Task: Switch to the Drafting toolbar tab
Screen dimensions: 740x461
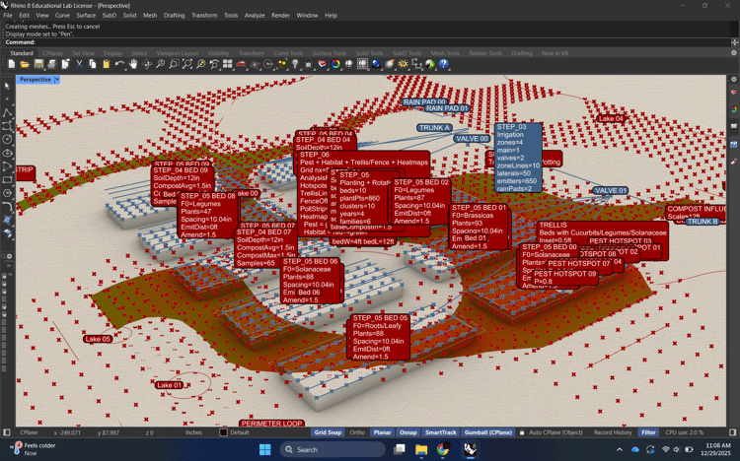Action: (522, 53)
